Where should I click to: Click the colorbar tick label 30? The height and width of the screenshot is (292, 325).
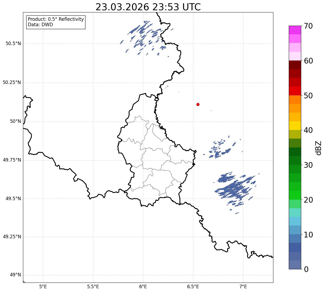[x=309, y=165]
